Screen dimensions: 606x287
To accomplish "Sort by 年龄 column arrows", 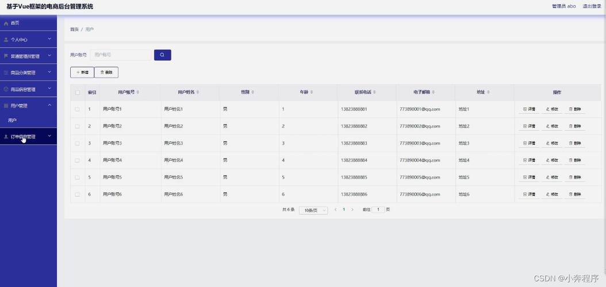I will tap(312, 92).
